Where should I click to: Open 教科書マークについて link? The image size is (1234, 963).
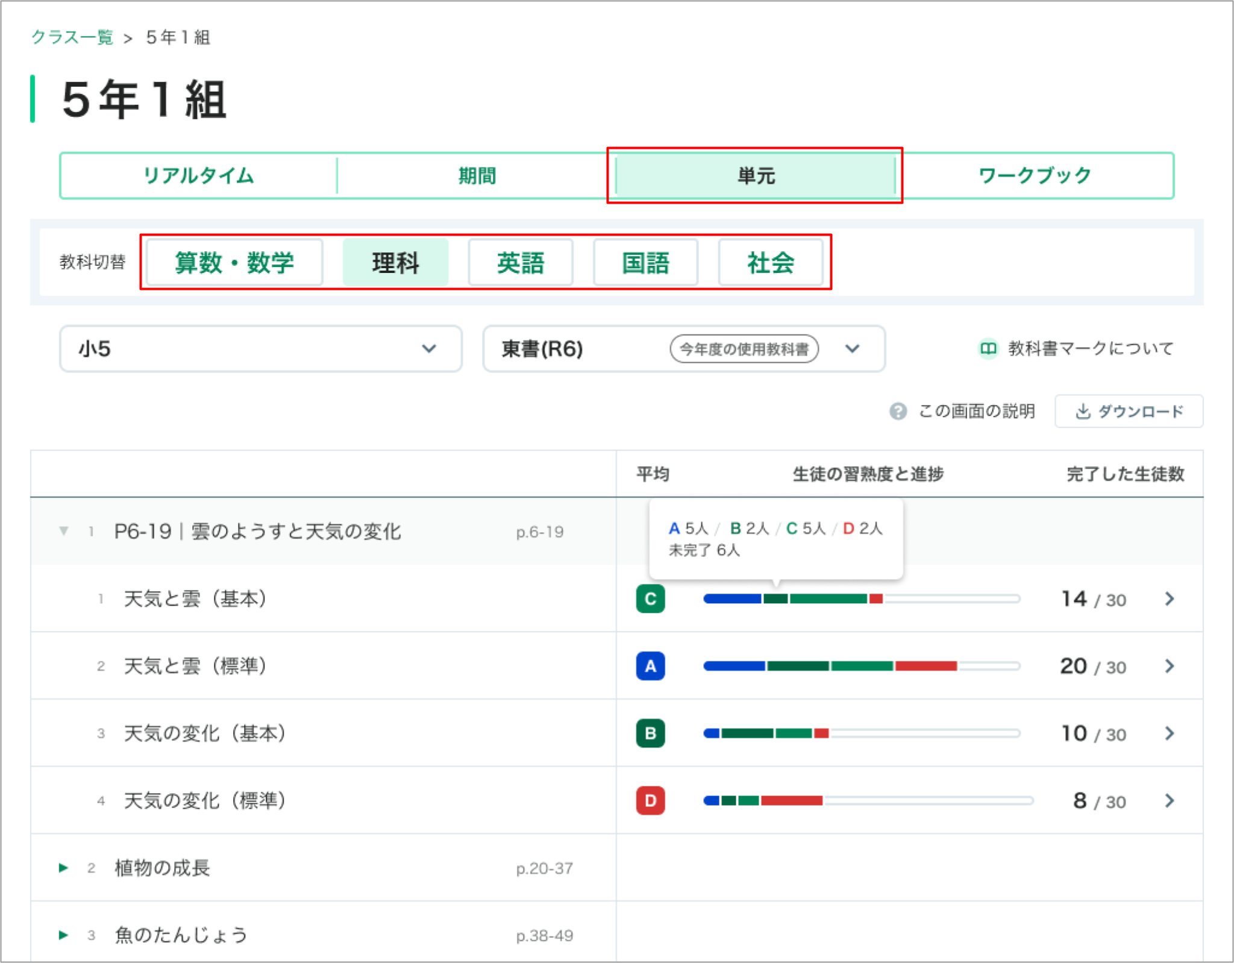[x=1091, y=348]
